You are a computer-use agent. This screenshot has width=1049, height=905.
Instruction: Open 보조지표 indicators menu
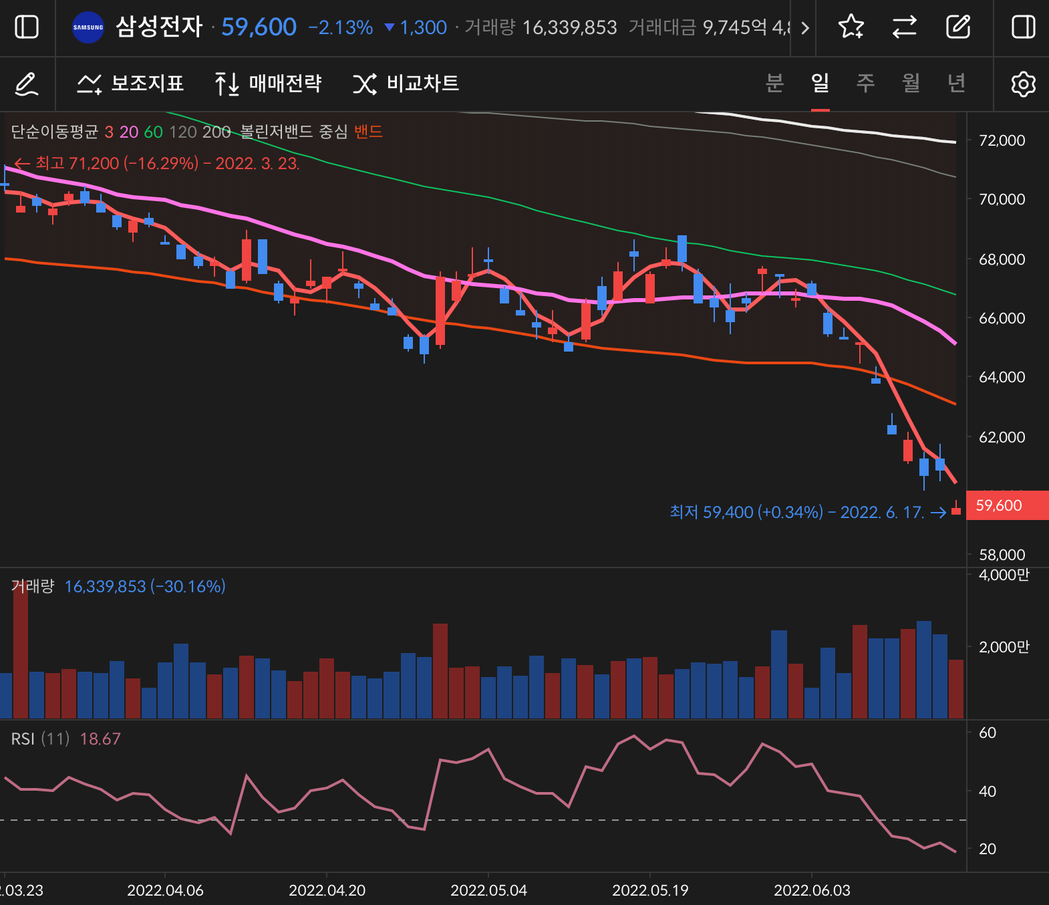[130, 84]
